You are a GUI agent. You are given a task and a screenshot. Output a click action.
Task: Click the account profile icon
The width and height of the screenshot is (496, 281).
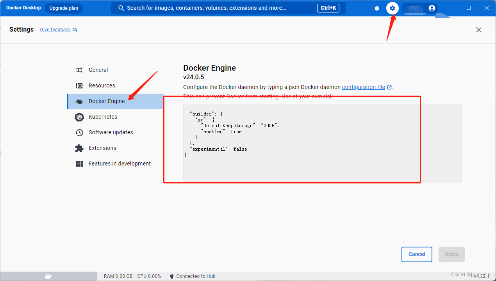click(431, 8)
